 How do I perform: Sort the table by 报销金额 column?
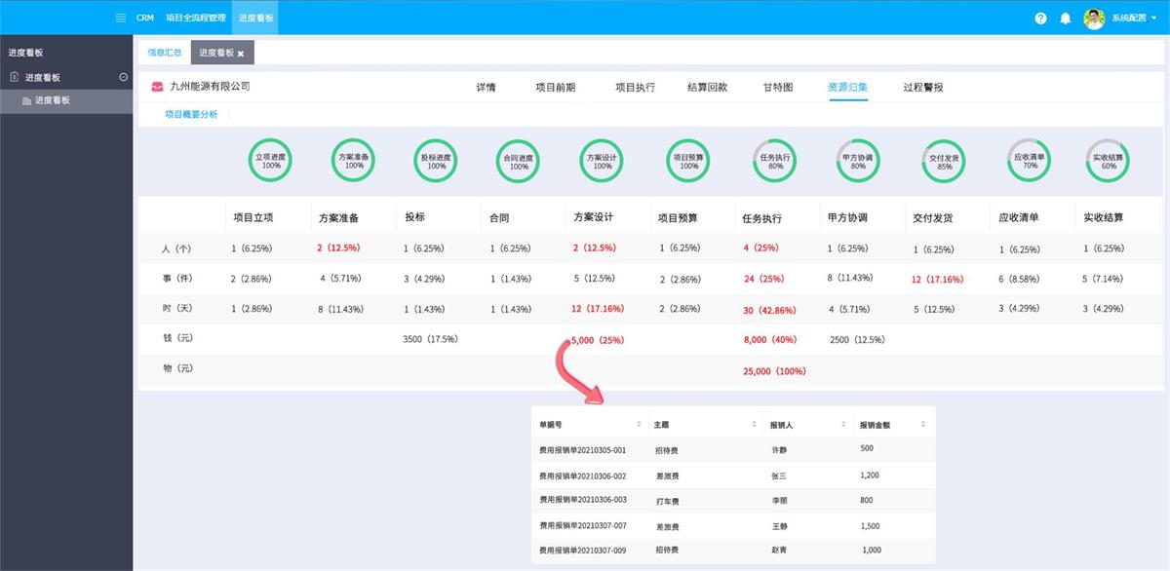pos(922,425)
